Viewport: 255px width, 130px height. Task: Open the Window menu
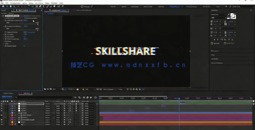[54, 3]
